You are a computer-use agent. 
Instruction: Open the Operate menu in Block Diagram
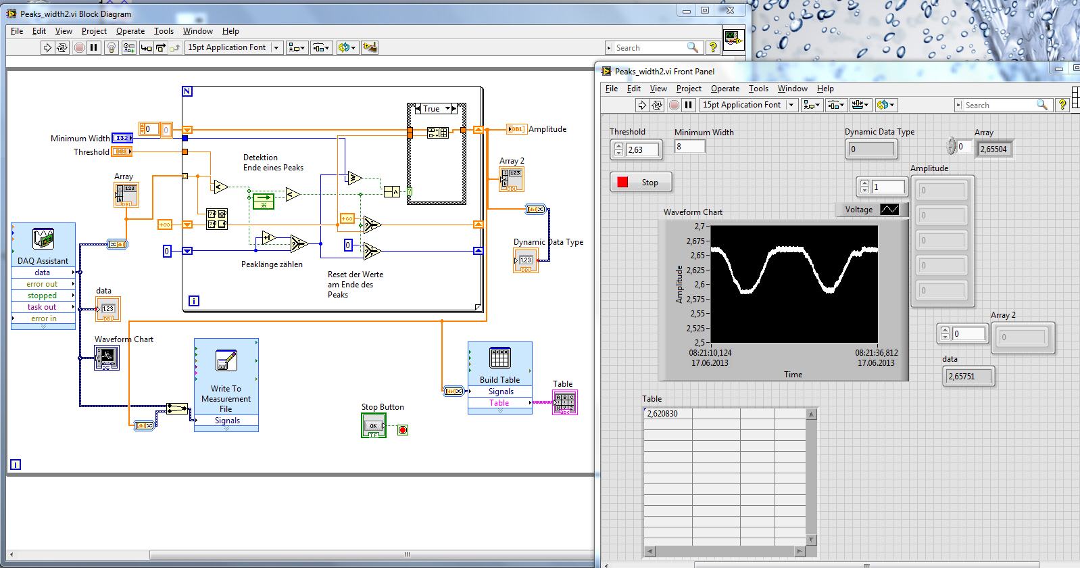pos(130,31)
